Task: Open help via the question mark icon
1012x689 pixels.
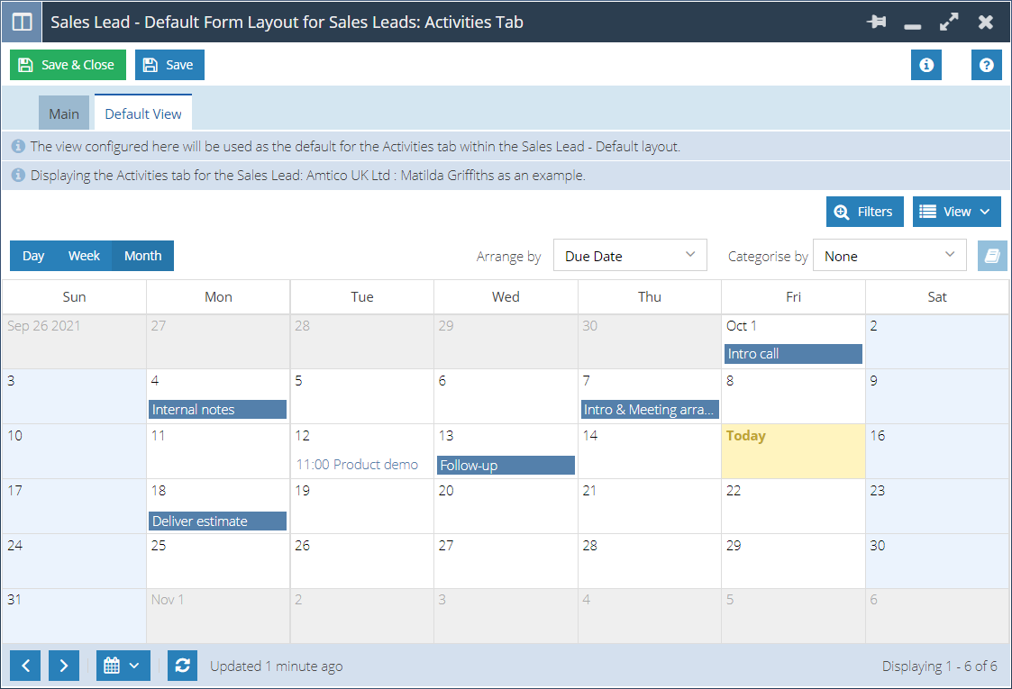Action: (987, 65)
